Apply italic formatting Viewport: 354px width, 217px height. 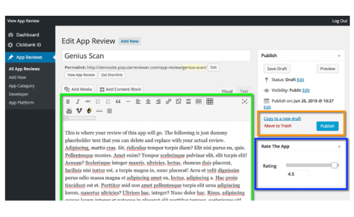point(78,101)
